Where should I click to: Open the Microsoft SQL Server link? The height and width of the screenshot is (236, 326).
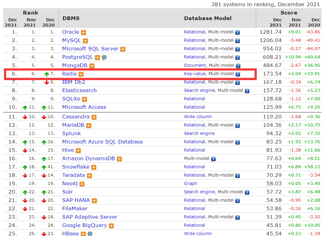(90, 49)
